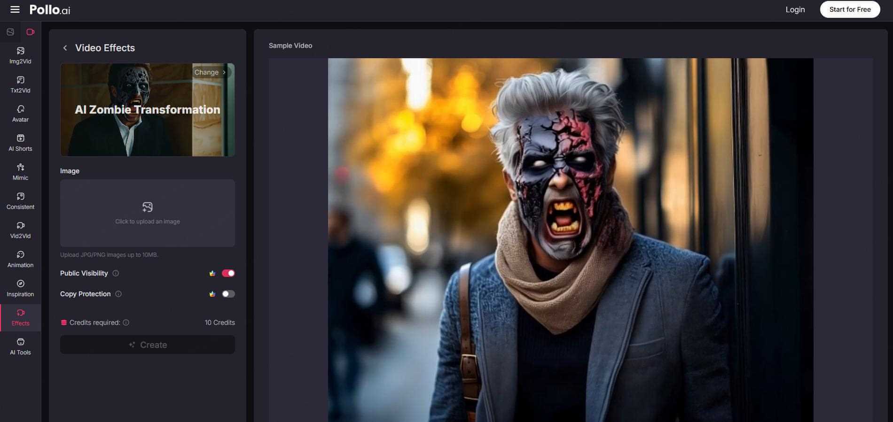Click the "10 Credits" text
893x422 pixels.
[219, 322]
